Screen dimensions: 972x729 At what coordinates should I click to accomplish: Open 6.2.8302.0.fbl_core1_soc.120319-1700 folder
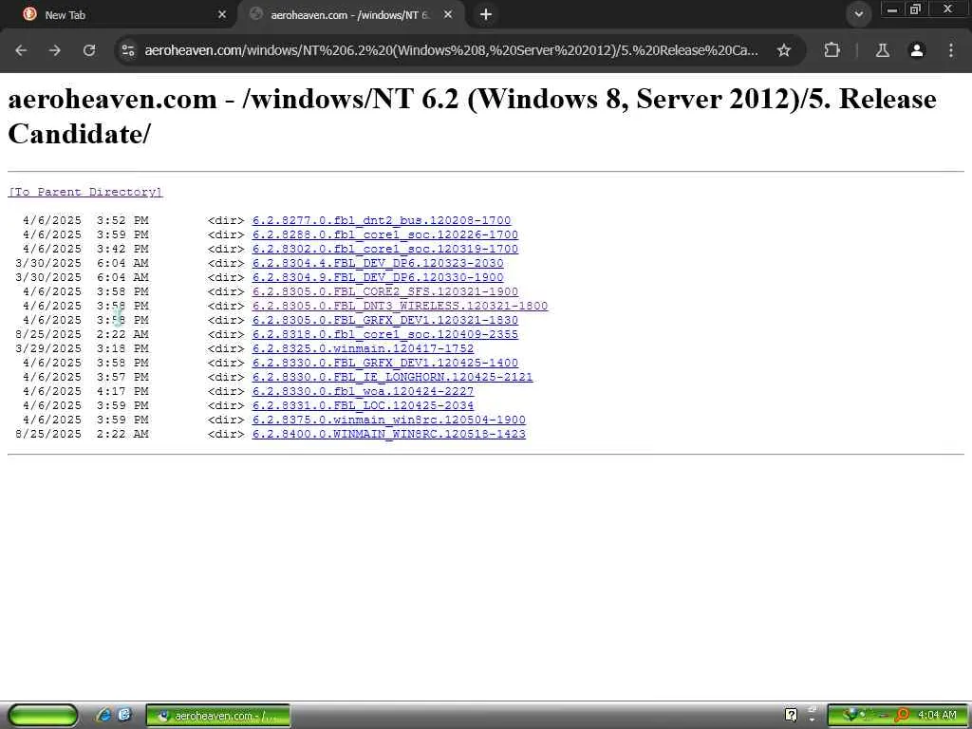click(385, 249)
